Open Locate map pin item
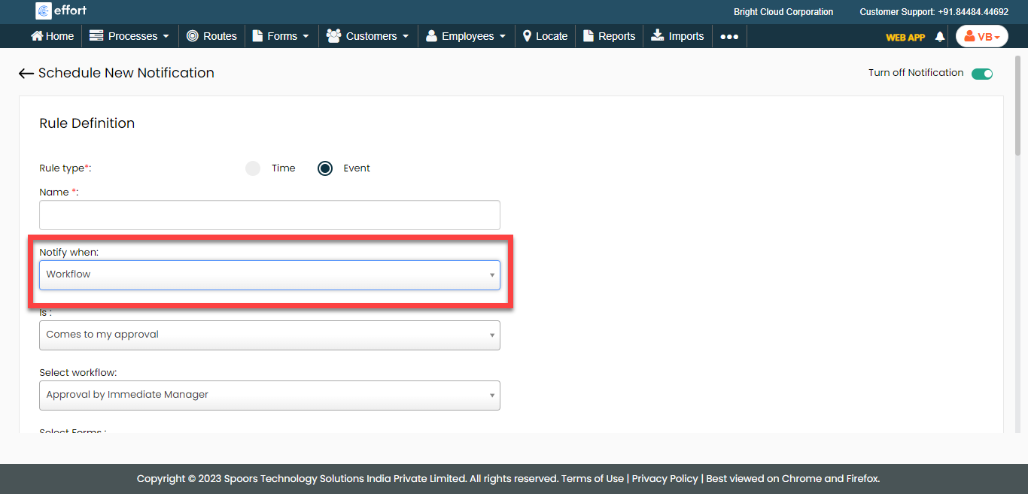Viewport: 1028px width, 494px height. [x=528, y=36]
